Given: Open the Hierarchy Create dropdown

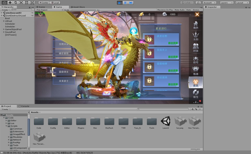Looking at the screenshot, I should (x=5, y=10).
